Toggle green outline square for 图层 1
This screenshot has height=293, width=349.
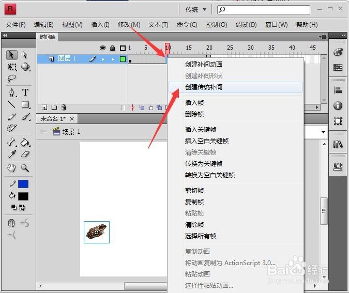[x=123, y=59]
